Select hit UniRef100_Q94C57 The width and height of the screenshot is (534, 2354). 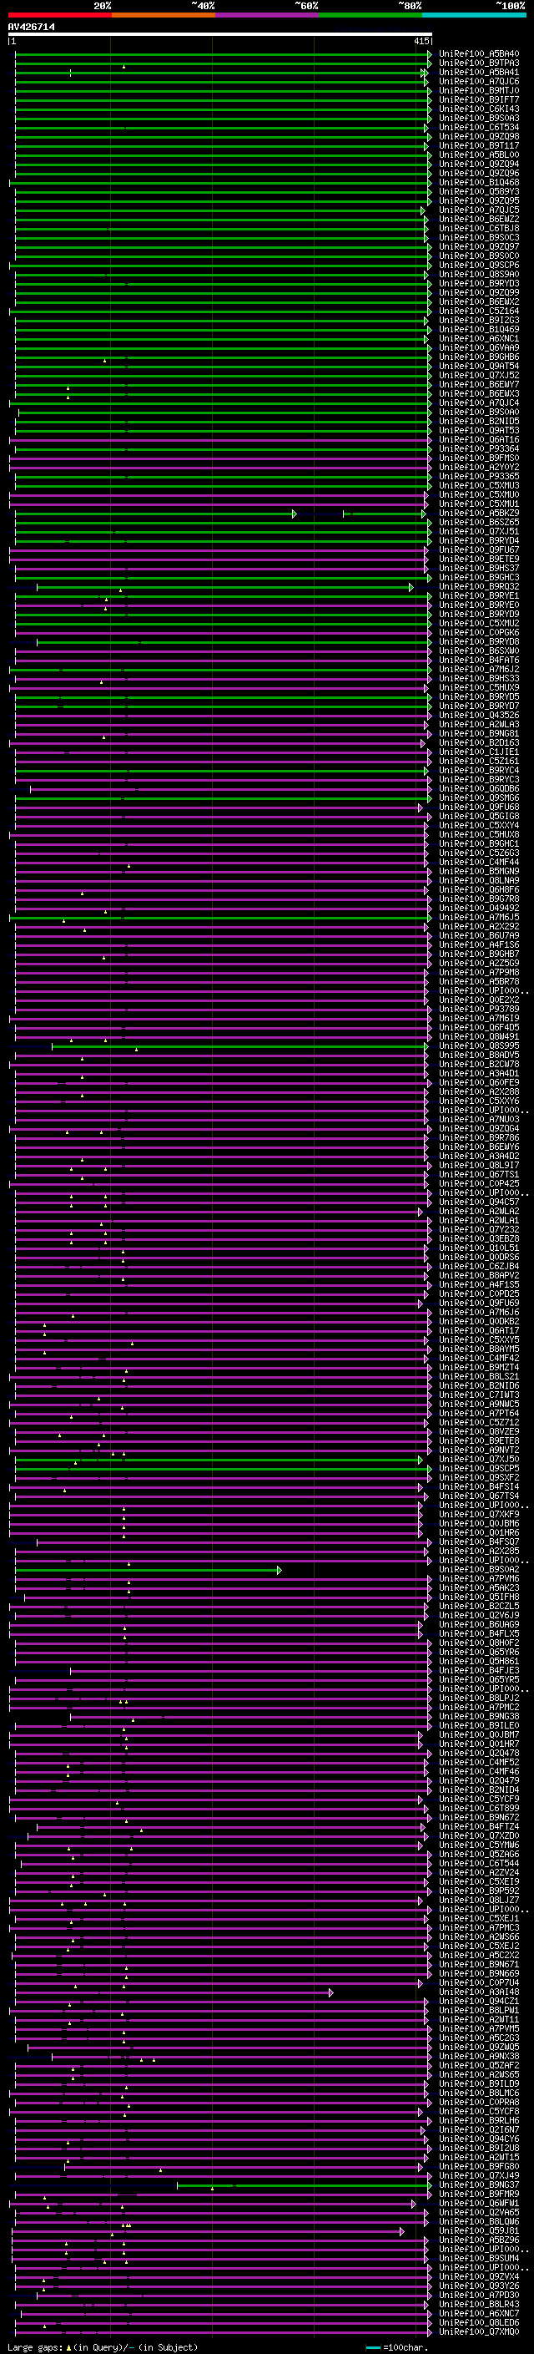tap(479, 1202)
